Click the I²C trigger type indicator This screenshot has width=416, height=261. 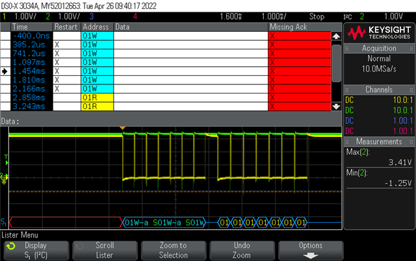point(348,17)
